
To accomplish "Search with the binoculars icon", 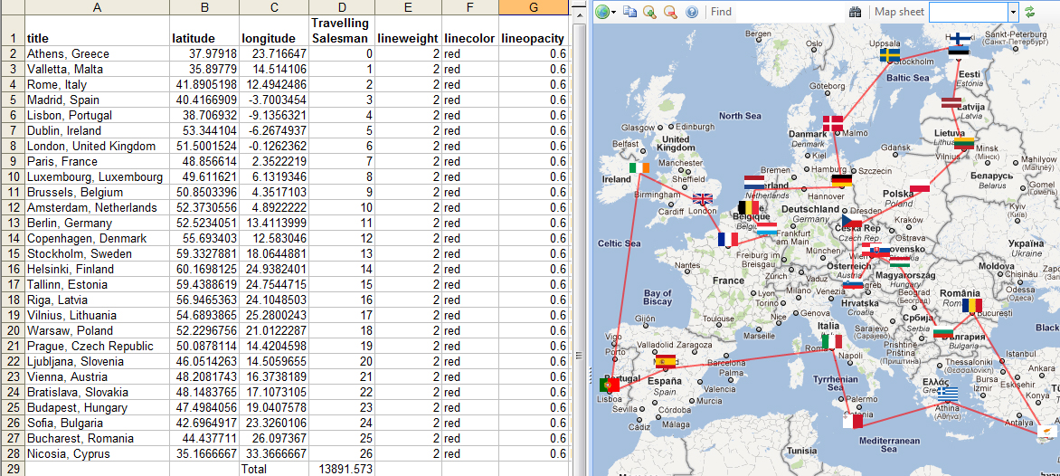I will 855,12.
